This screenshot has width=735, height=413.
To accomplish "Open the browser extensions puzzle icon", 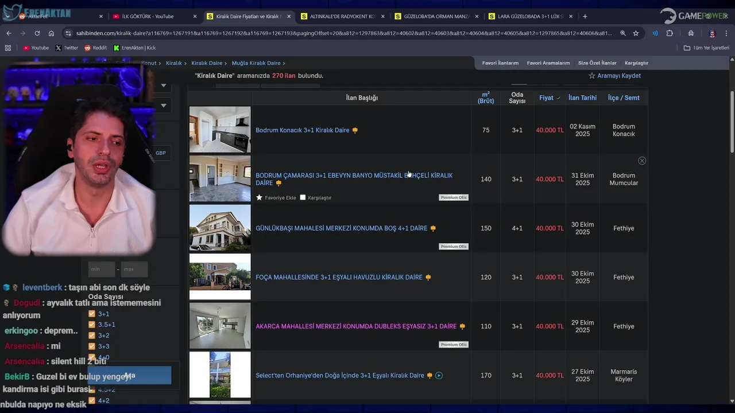I will coord(670,33).
